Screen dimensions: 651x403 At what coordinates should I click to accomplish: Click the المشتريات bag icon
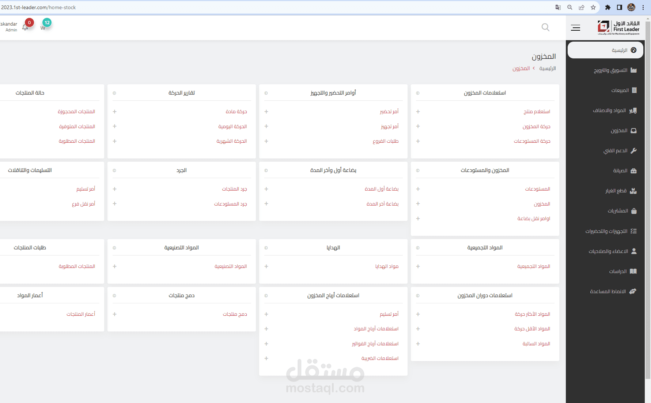[x=634, y=211]
